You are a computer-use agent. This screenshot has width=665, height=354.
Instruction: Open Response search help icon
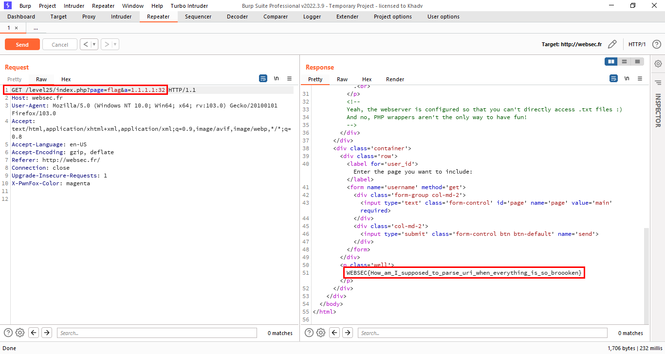309,333
